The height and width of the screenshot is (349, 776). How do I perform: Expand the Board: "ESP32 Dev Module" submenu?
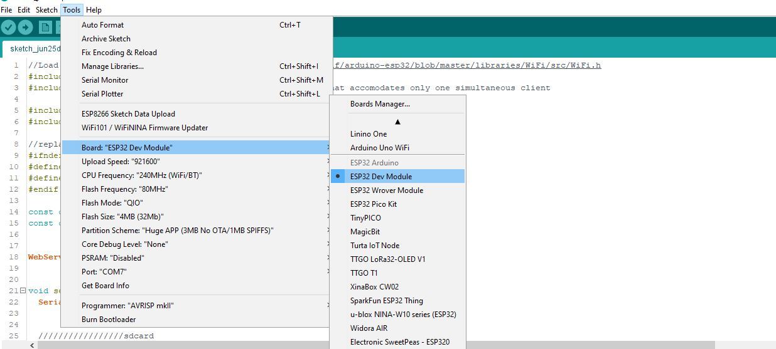coord(197,148)
